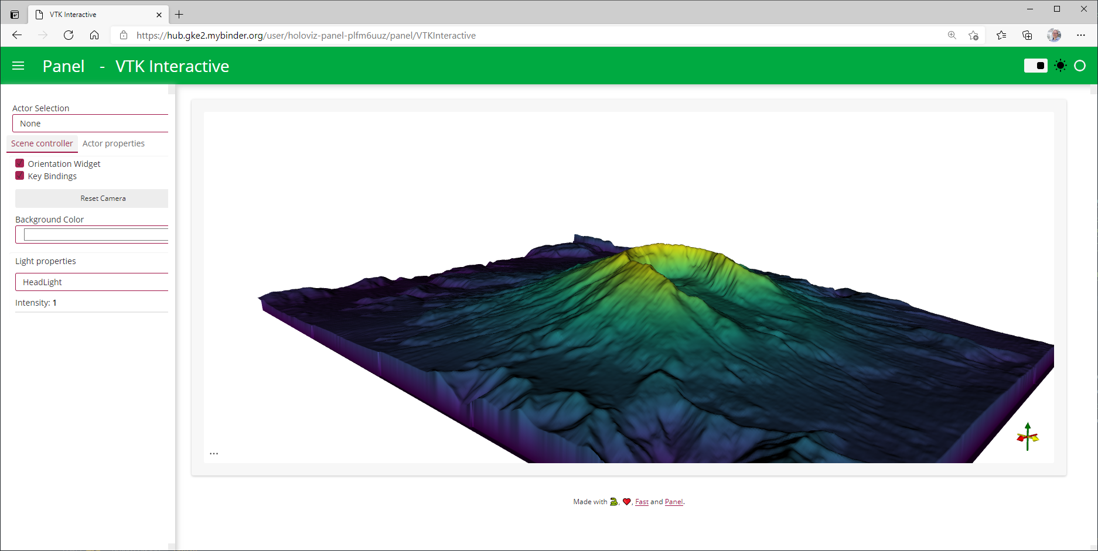This screenshot has width=1098, height=551.
Task: Reload the browser page
Action: pos(69,35)
